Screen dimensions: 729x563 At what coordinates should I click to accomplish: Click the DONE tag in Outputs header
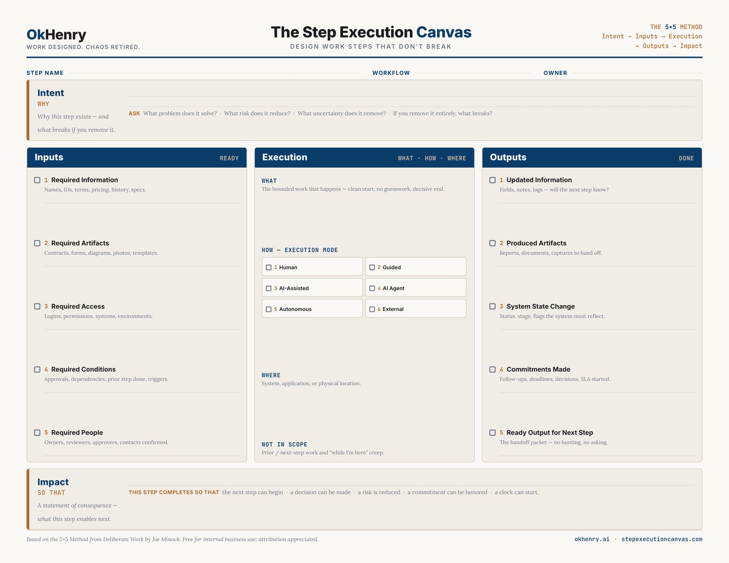686,158
